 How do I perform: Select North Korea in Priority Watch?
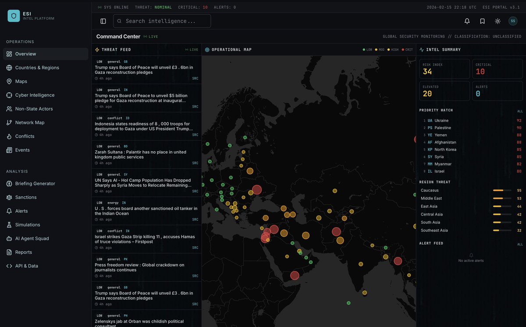click(471, 150)
